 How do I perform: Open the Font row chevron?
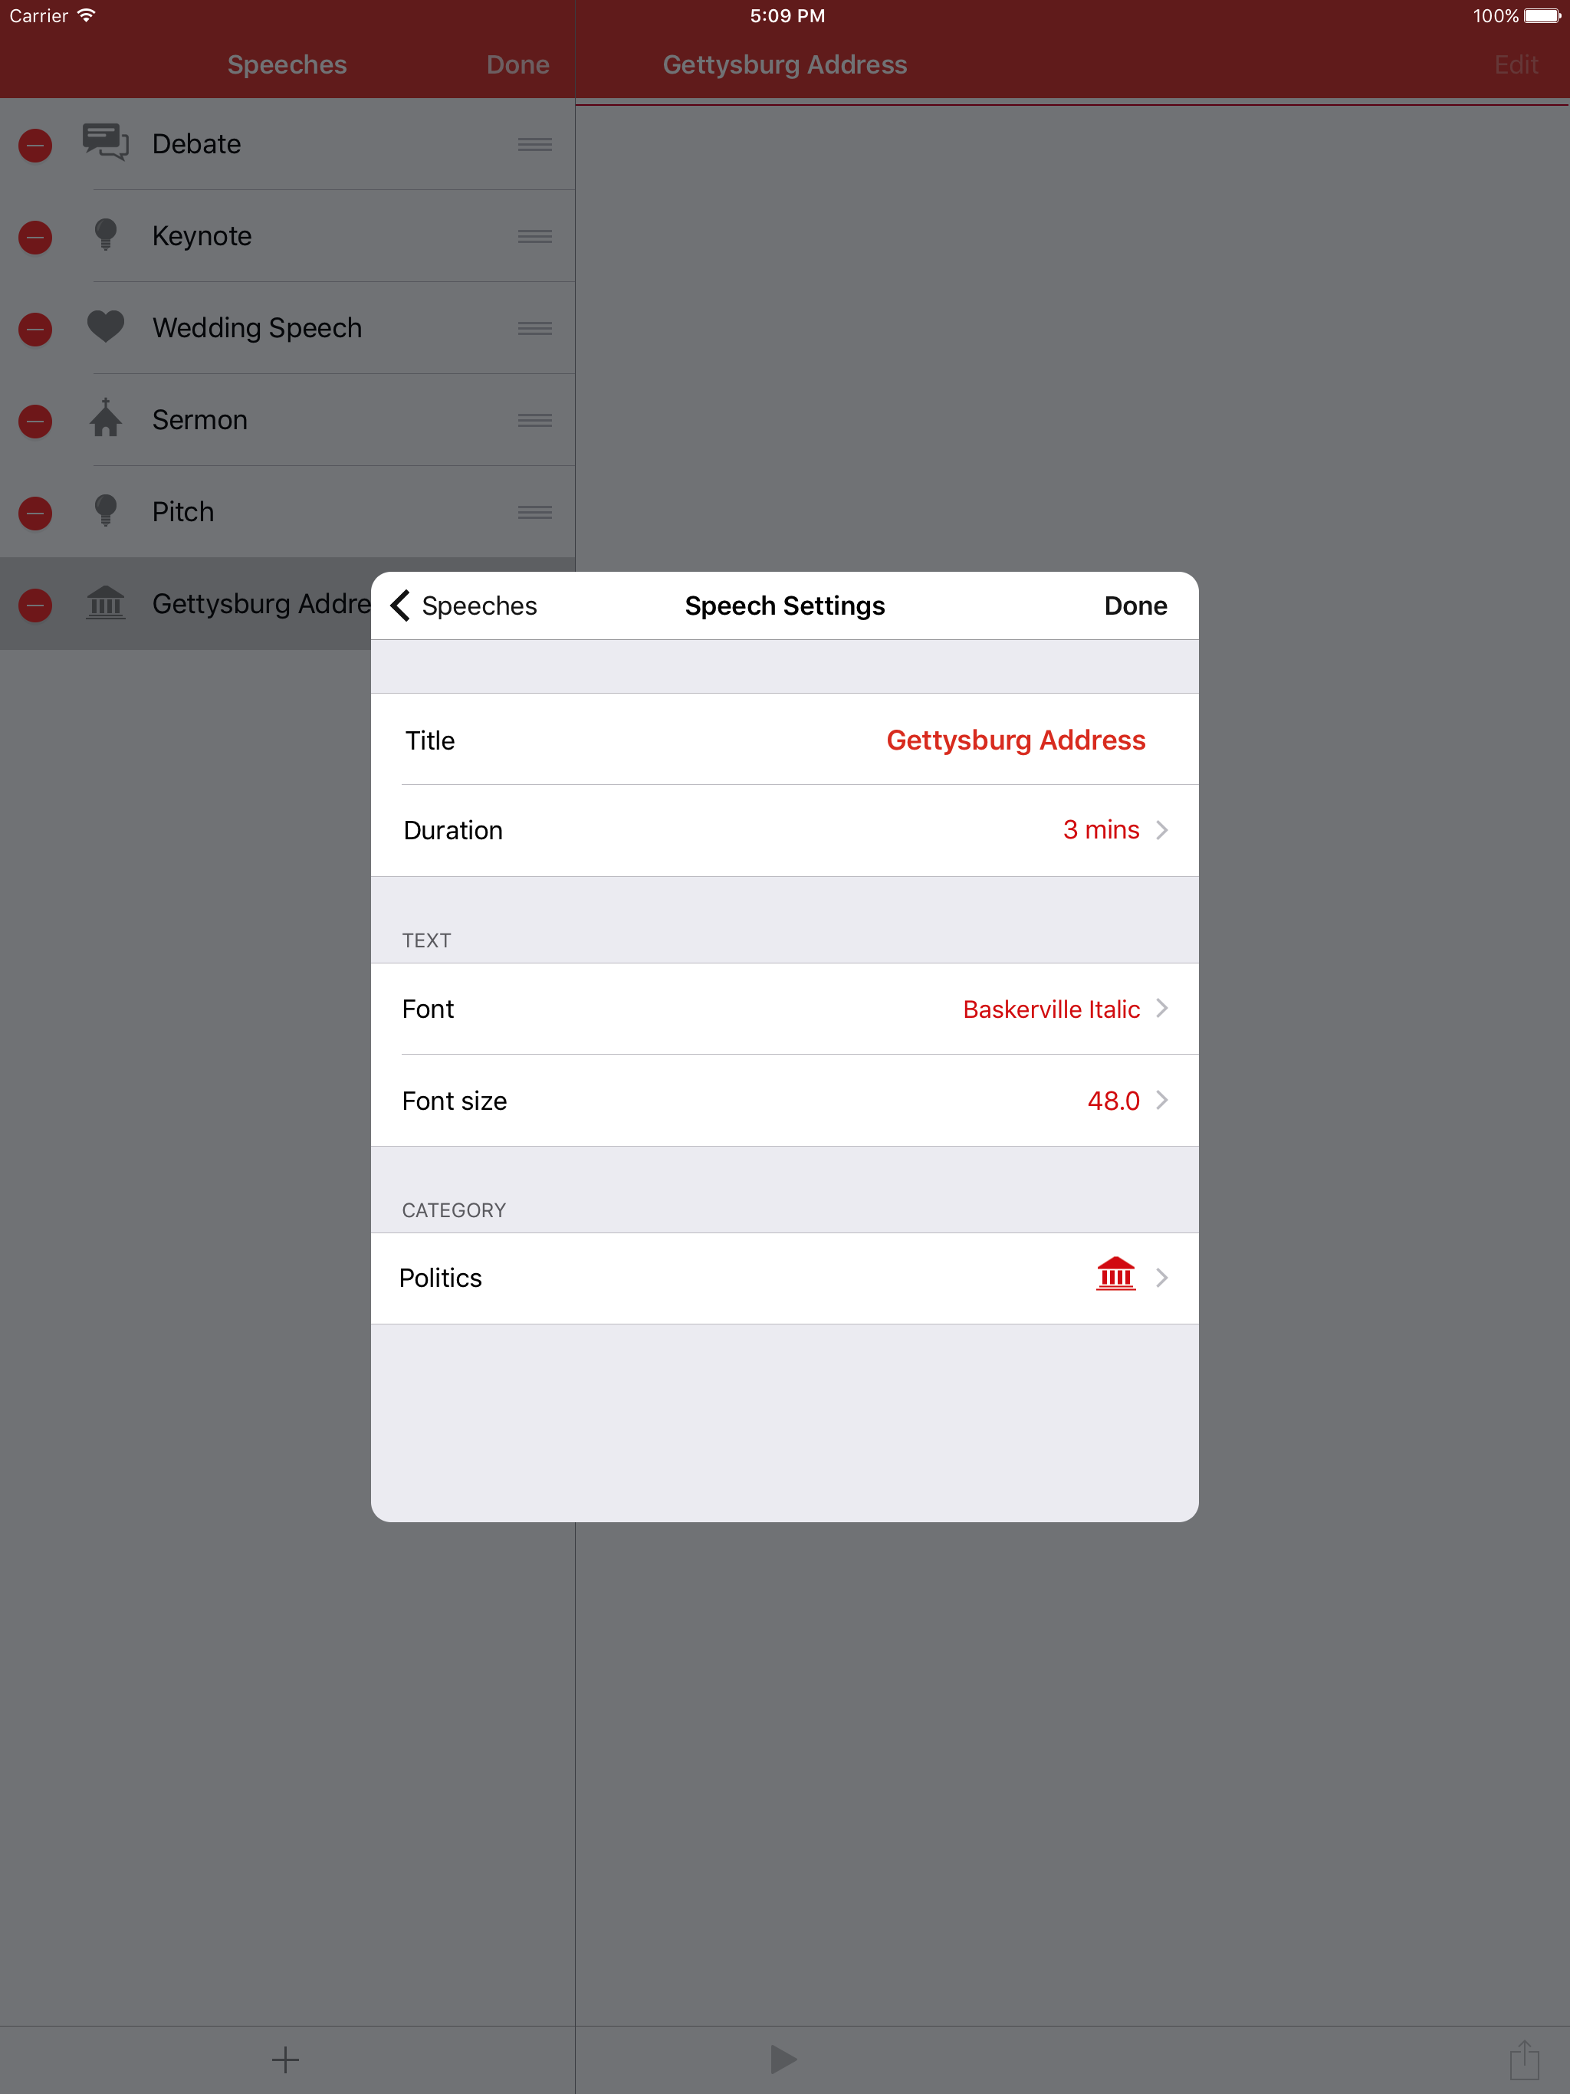click(x=1162, y=1008)
